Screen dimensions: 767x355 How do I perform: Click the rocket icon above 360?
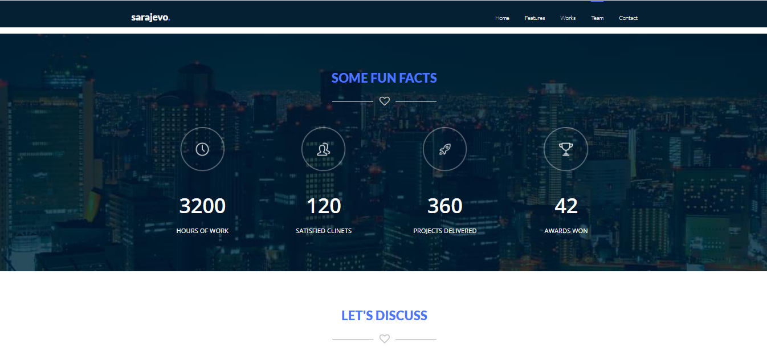point(445,149)
